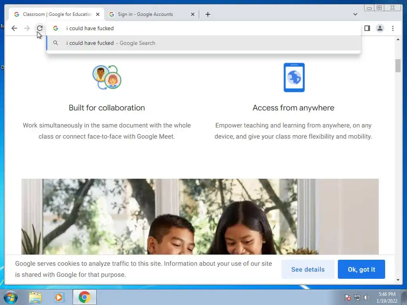Open the profile avatar icon

(380, 28)
